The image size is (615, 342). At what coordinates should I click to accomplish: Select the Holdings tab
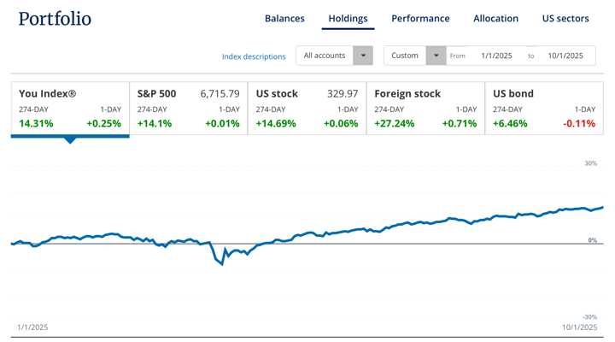pyautogui.click(x=348, y=18)
